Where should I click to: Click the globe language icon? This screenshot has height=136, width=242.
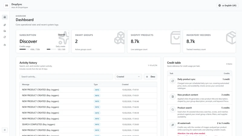point(220,5)
